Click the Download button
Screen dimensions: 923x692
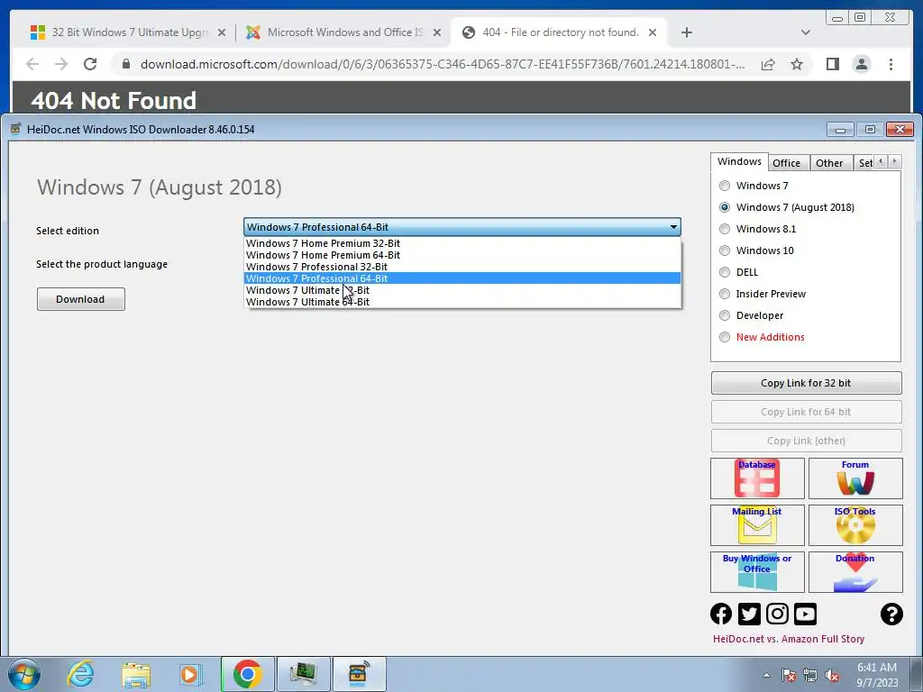(80, 299)
